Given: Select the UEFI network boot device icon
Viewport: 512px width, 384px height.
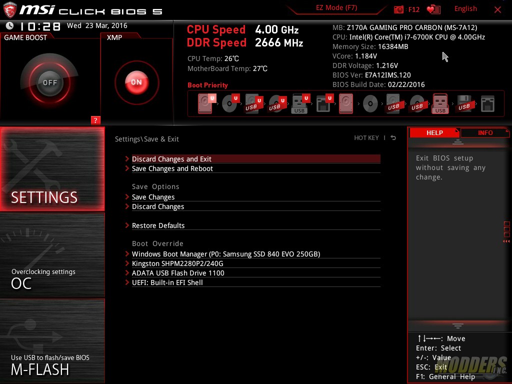Looking at the screenshot, I should 324,103.
